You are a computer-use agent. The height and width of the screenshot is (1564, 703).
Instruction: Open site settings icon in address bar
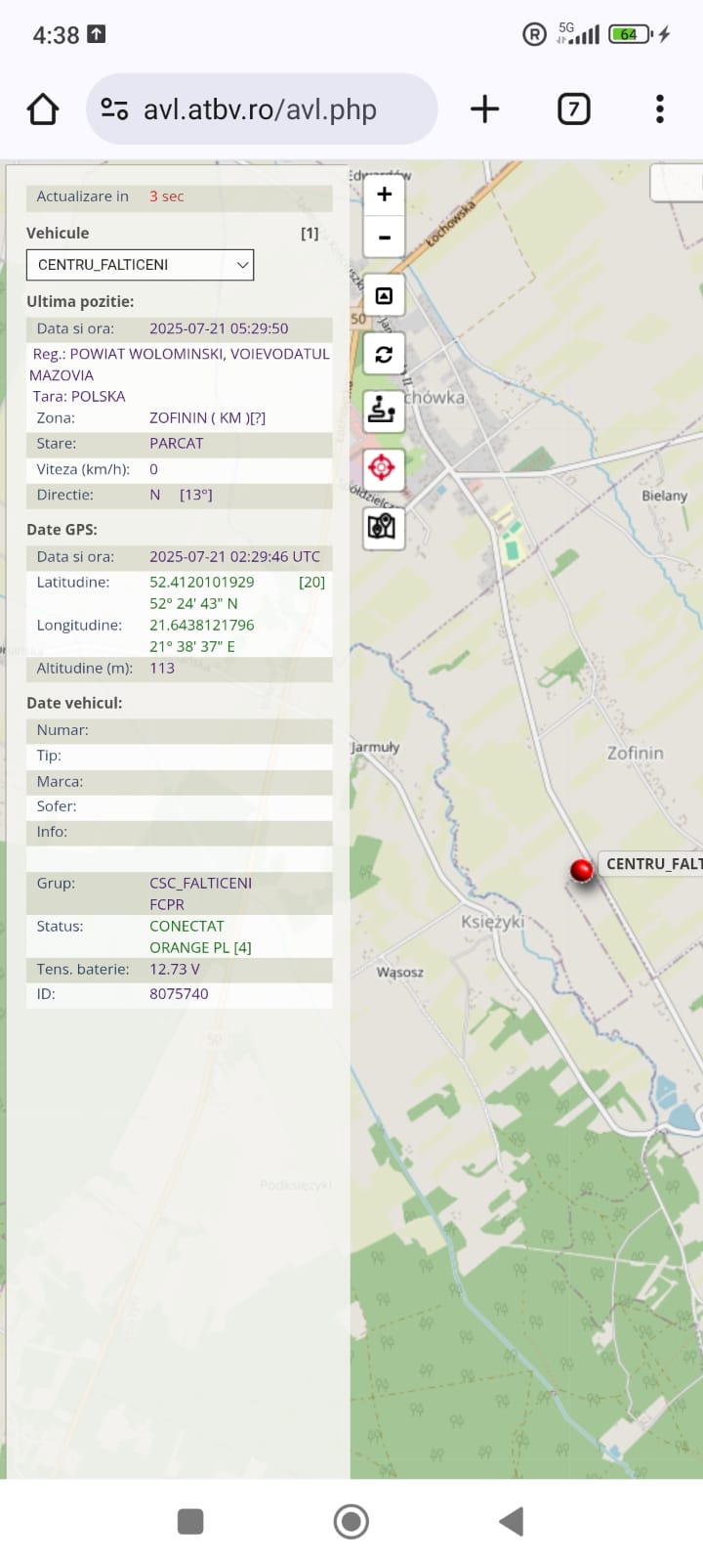[x=115, y=109]
